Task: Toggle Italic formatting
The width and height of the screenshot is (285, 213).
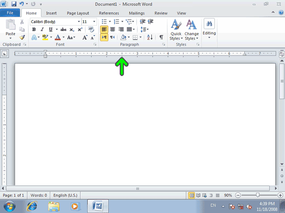Action: (x=42, y=29)
